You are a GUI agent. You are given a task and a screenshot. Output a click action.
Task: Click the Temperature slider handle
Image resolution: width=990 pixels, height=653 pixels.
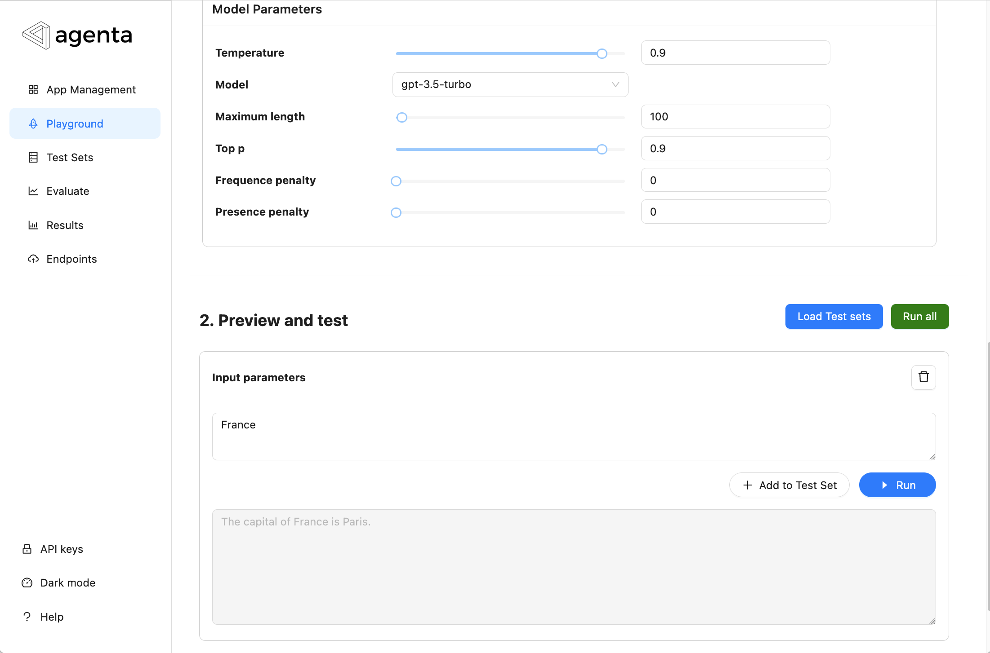pos(602,54)
